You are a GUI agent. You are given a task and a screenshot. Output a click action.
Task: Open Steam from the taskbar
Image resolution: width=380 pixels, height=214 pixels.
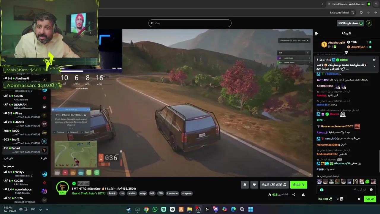pyautogui.click(x=129, y=209)
